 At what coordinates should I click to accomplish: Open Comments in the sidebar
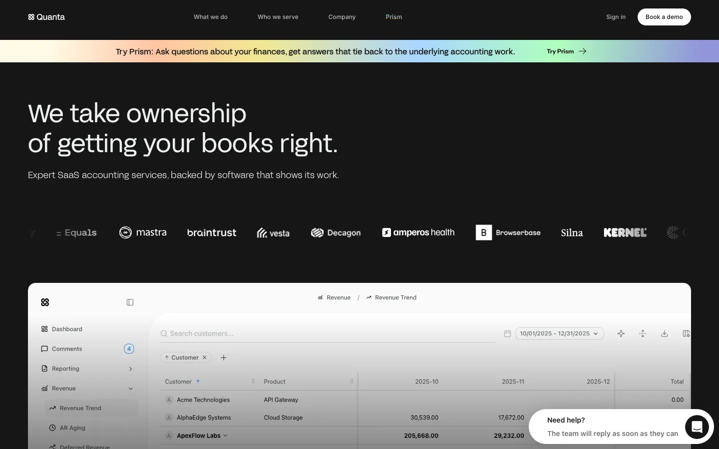(67, 349)
